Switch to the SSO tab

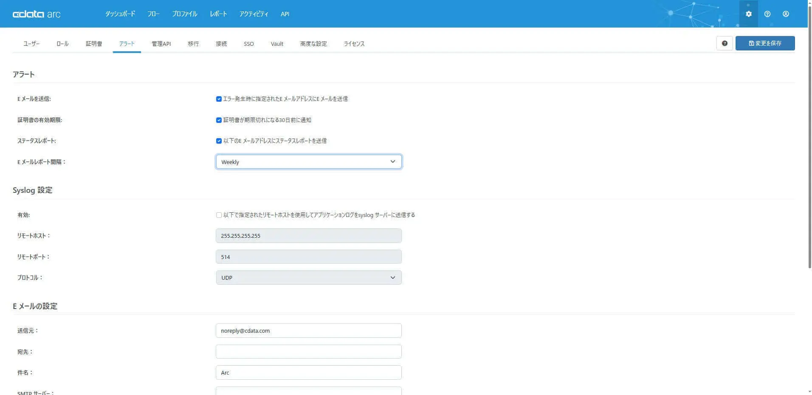[249, 44]
